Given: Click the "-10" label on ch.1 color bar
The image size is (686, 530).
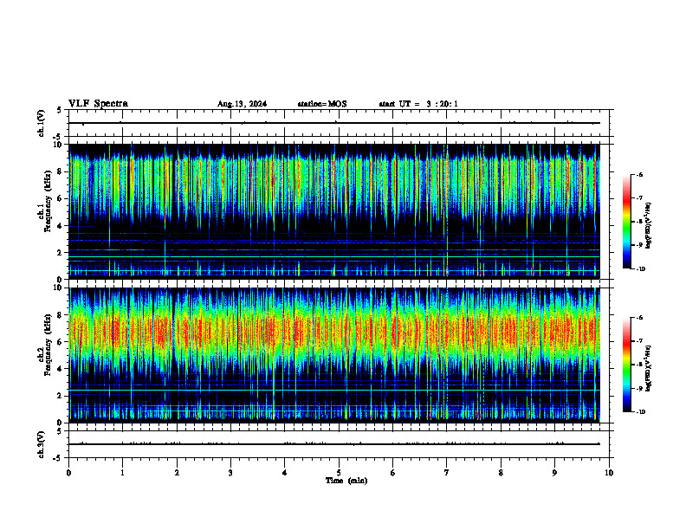Looking at the screenshot, I should [x=640, y=269].
